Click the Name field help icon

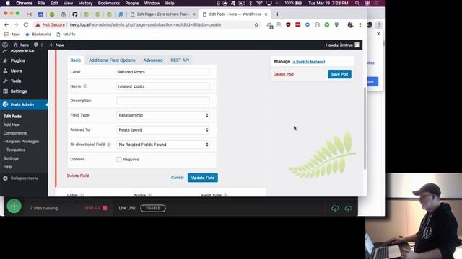(85, 86)
